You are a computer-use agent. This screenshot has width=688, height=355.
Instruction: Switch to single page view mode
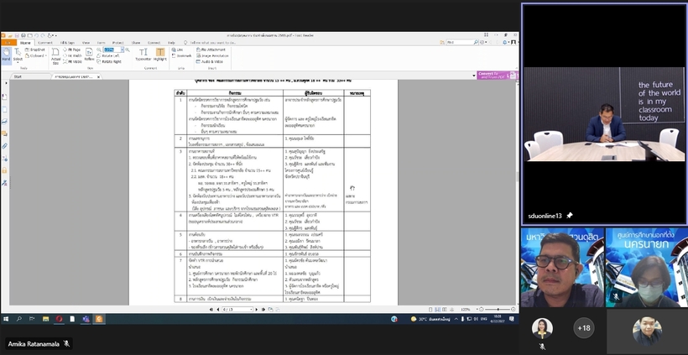pos(431,310)
